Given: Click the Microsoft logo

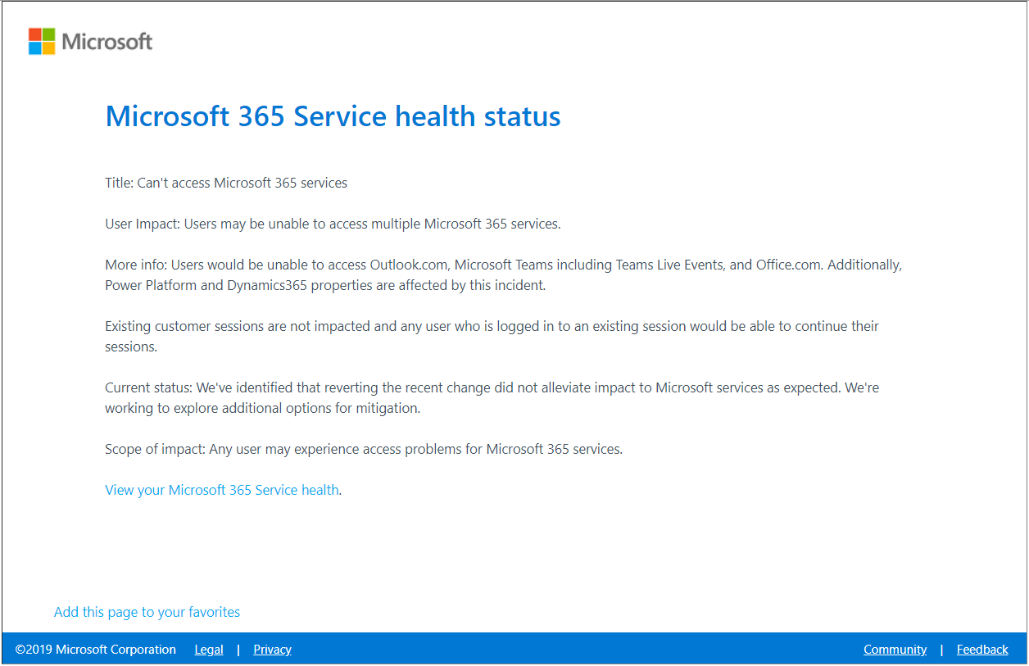Looking at the screenshot, I should tap(90, 41).
